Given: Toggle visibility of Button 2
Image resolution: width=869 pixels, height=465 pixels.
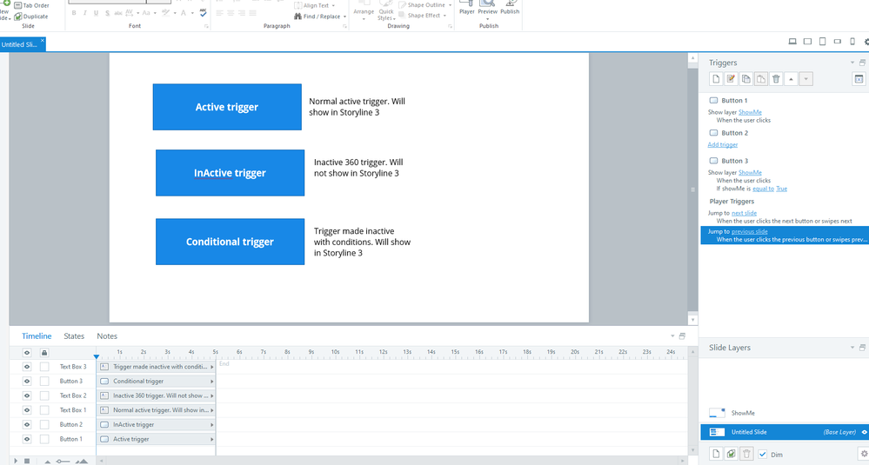Looking at the screenshot, I should [27, 424].
